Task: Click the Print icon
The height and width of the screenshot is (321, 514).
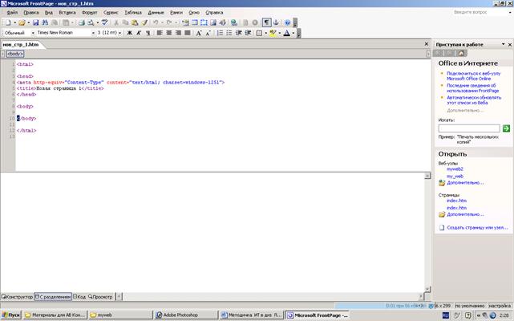Action: pyautogui.click(x=82, y=22)
